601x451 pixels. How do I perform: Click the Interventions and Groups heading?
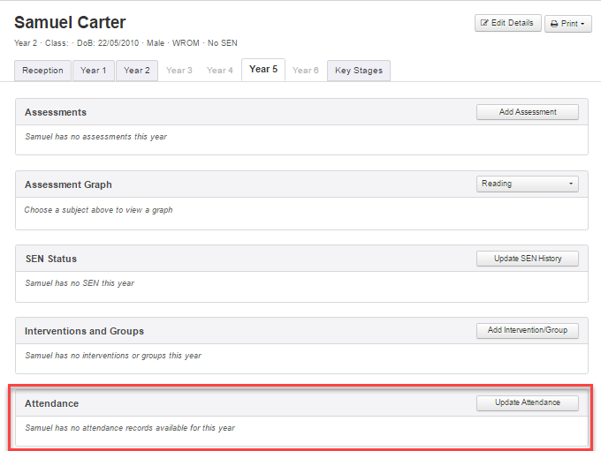coord(84,331)
